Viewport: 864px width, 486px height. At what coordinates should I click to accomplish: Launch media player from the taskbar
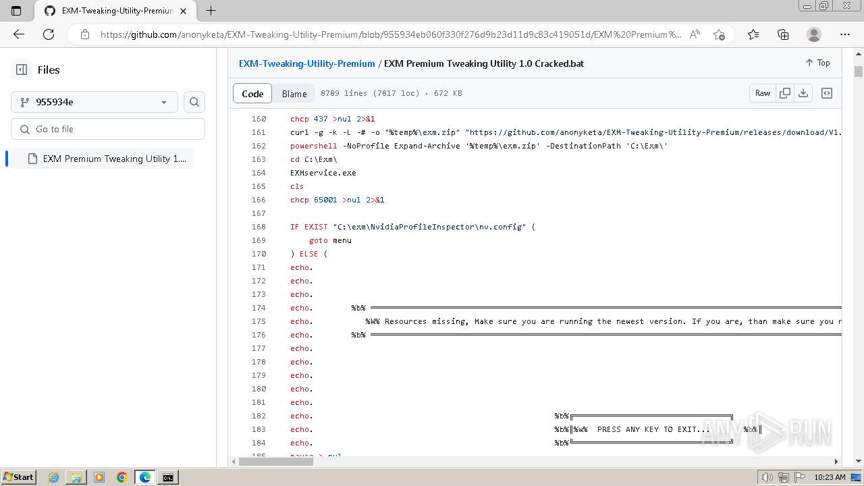pos(99,477)
